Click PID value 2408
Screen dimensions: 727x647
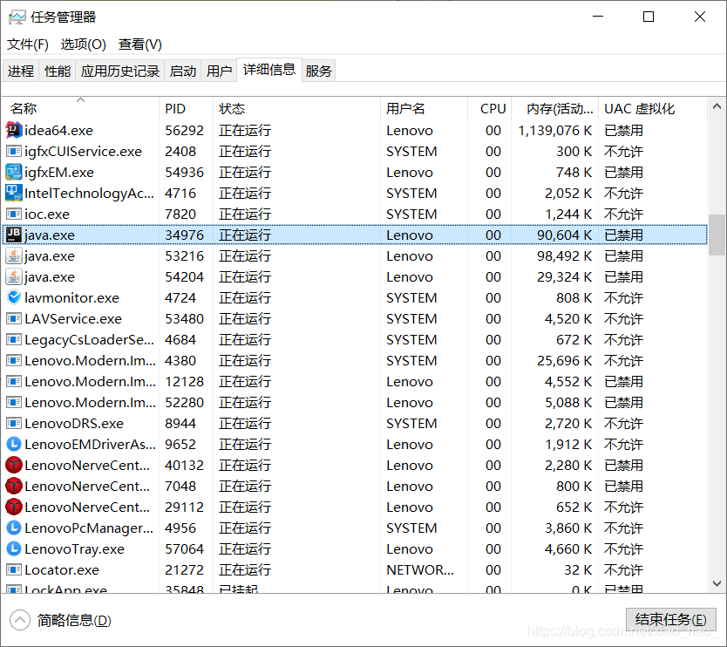click(180, 151)
